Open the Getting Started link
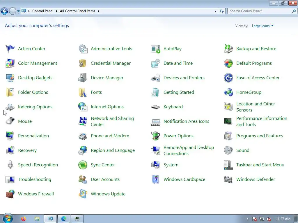The width and height of the screenshot is (298, 223). [179, 92]
